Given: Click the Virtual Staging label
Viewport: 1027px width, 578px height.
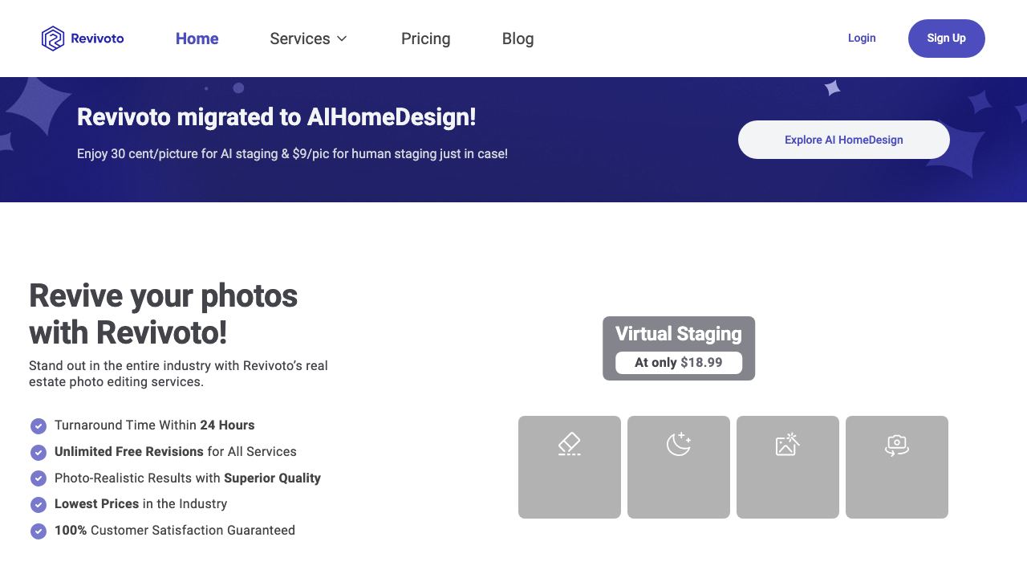Looking at the screenshot, I should [x=679, y=334].
